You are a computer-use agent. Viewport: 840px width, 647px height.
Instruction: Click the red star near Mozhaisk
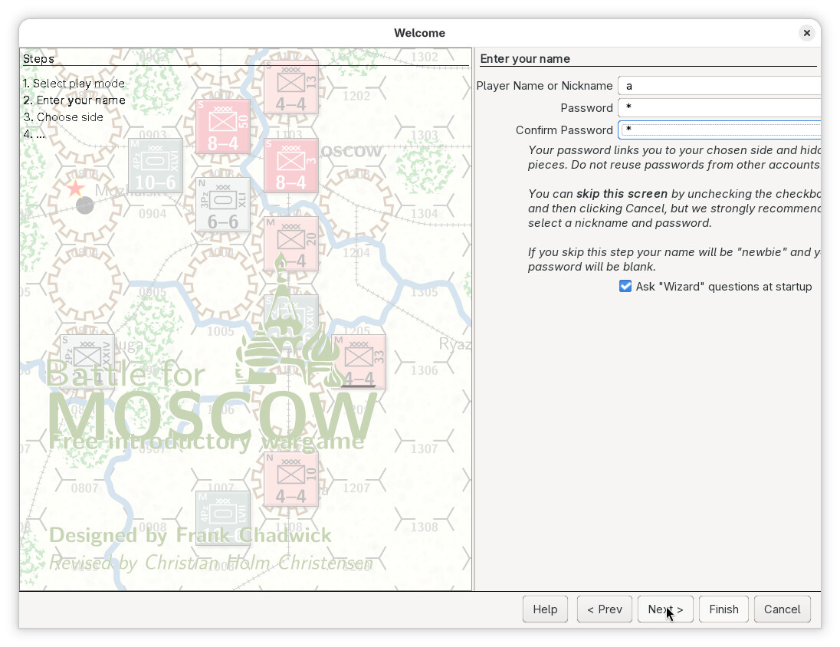pyautogui.click(x=76, y=188)
